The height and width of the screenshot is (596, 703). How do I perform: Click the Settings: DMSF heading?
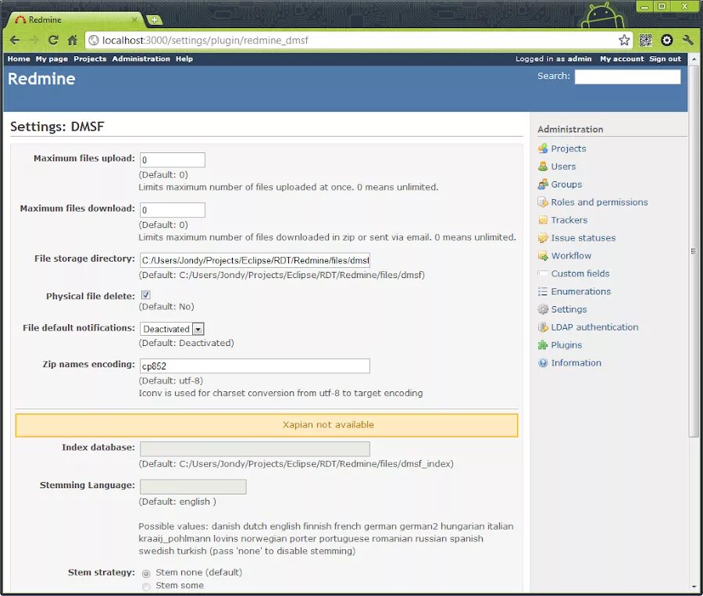[57, 127]
